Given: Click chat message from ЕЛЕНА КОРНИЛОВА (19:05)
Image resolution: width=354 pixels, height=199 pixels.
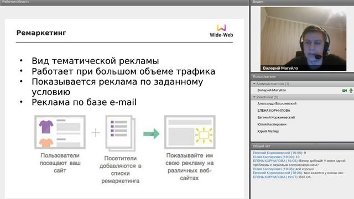Looking at the screenshot, I should (x=299, y=163).
